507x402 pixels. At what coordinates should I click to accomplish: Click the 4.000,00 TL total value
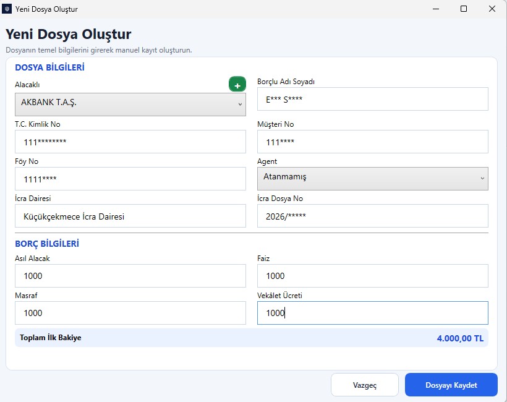coord(460,338)
